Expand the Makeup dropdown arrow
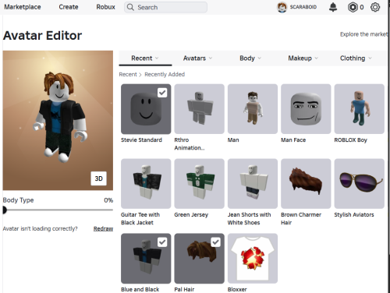 pos(316,58)
